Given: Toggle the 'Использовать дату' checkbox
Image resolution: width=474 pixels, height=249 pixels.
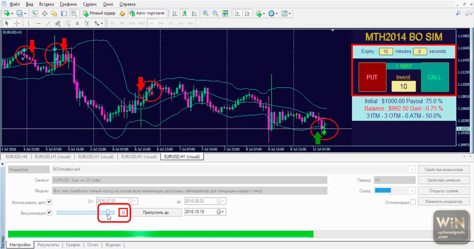Looking at the screenshot, I should (50, 202).
